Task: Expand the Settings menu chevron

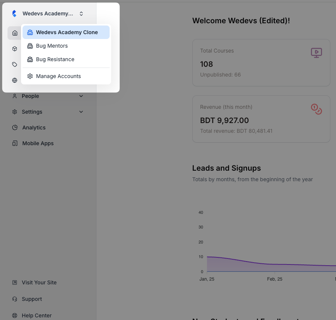Action: (x=81, y=112)
